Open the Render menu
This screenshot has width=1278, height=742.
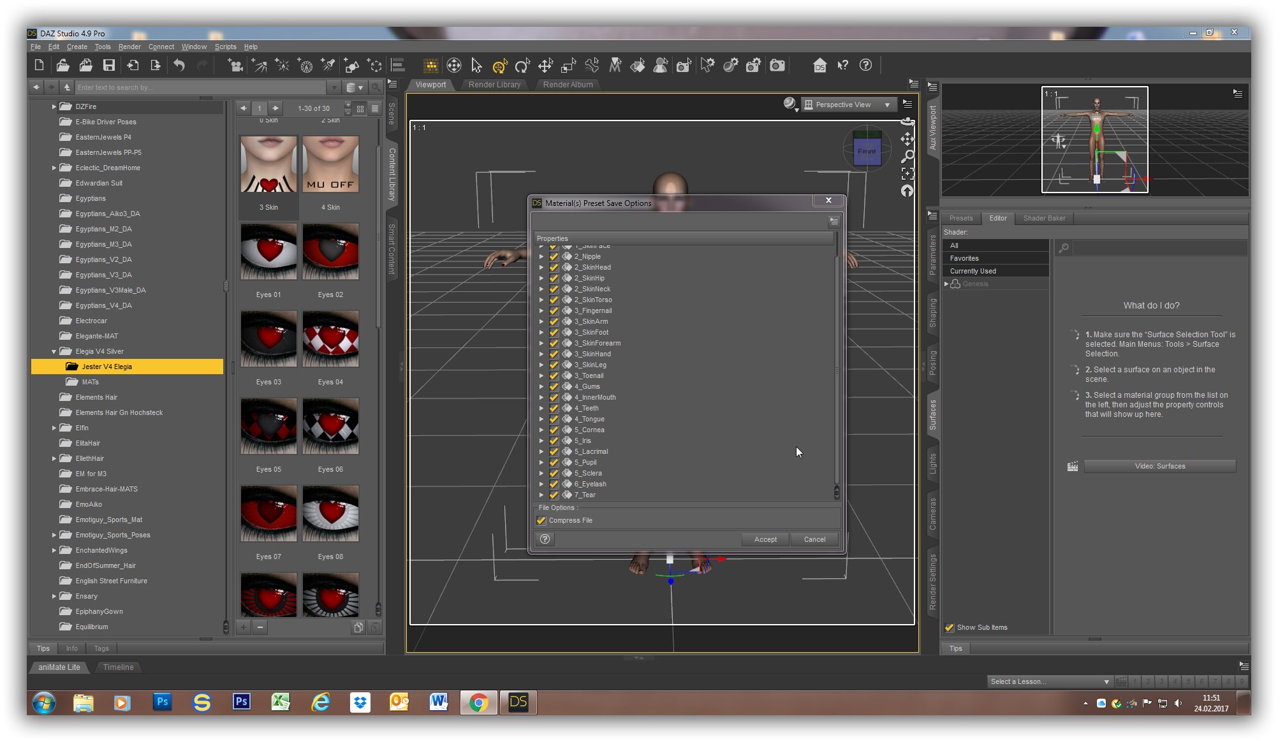pos(129,47)
